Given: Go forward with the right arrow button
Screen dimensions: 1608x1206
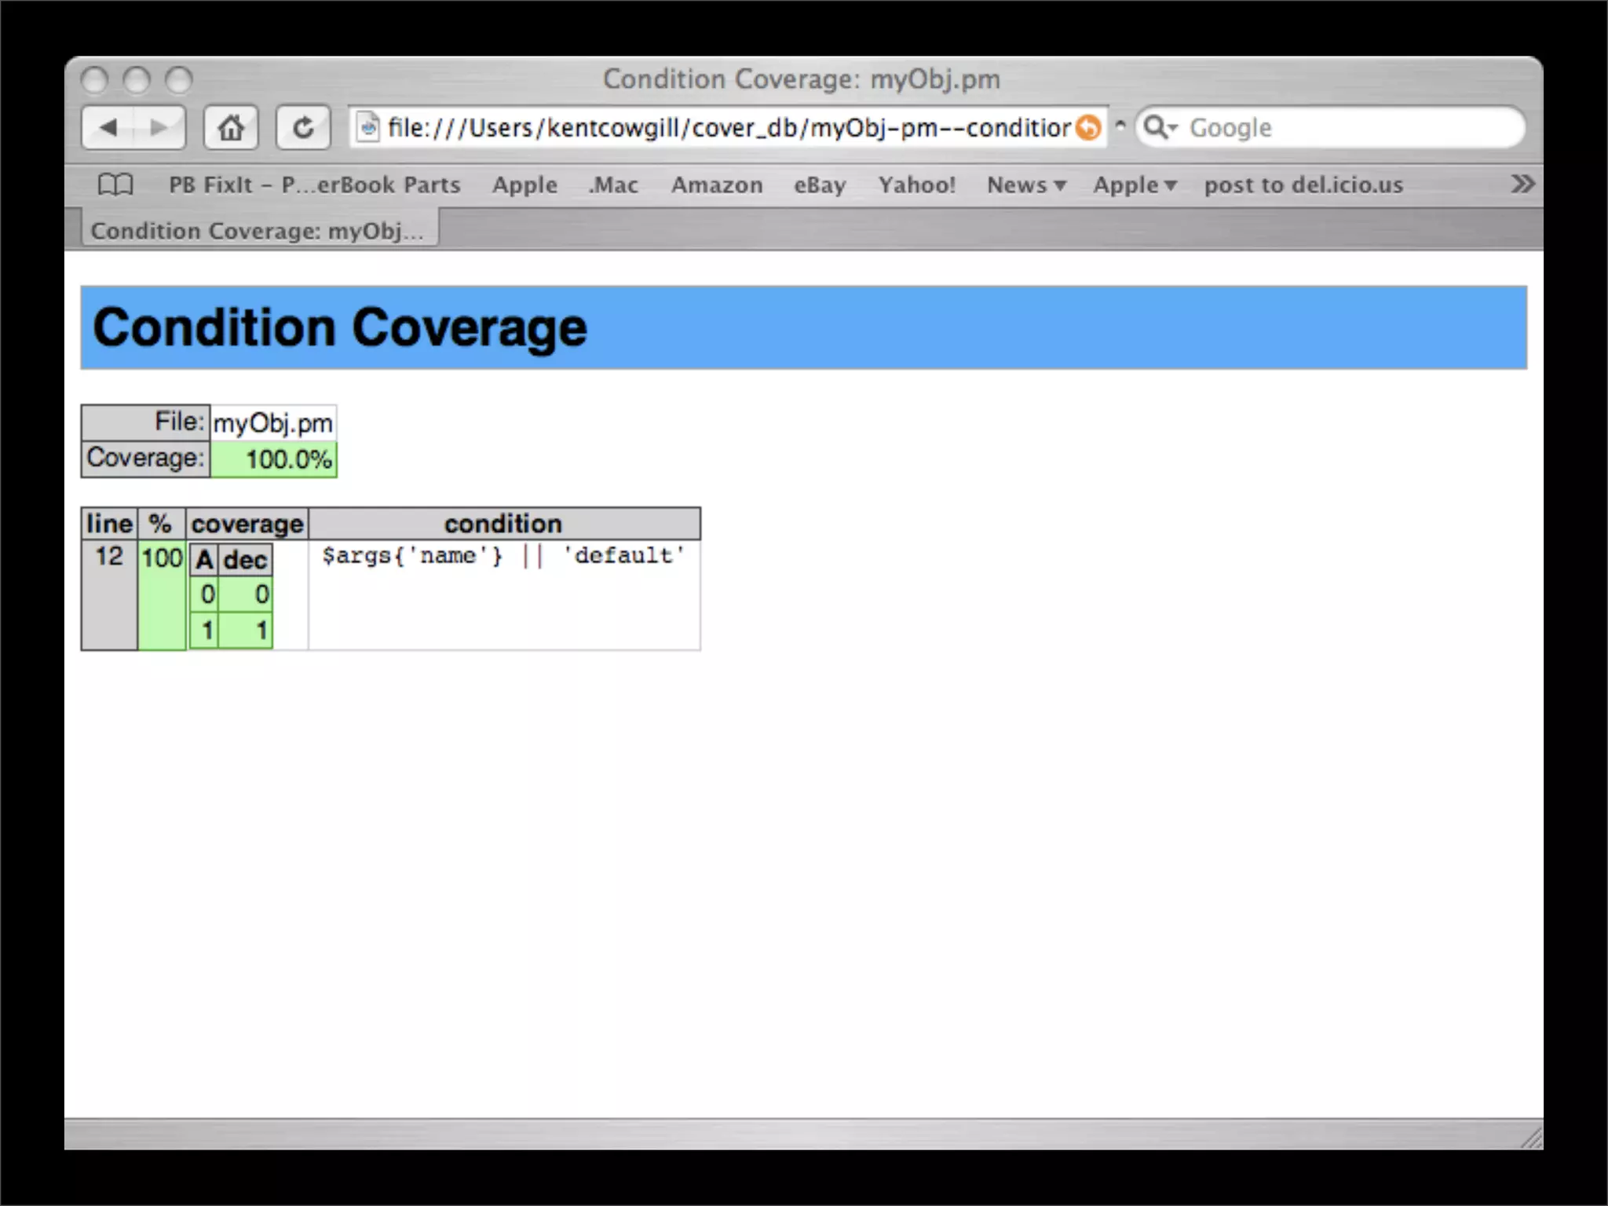Looking at the screenshot, I should click(x=159, y=127).
